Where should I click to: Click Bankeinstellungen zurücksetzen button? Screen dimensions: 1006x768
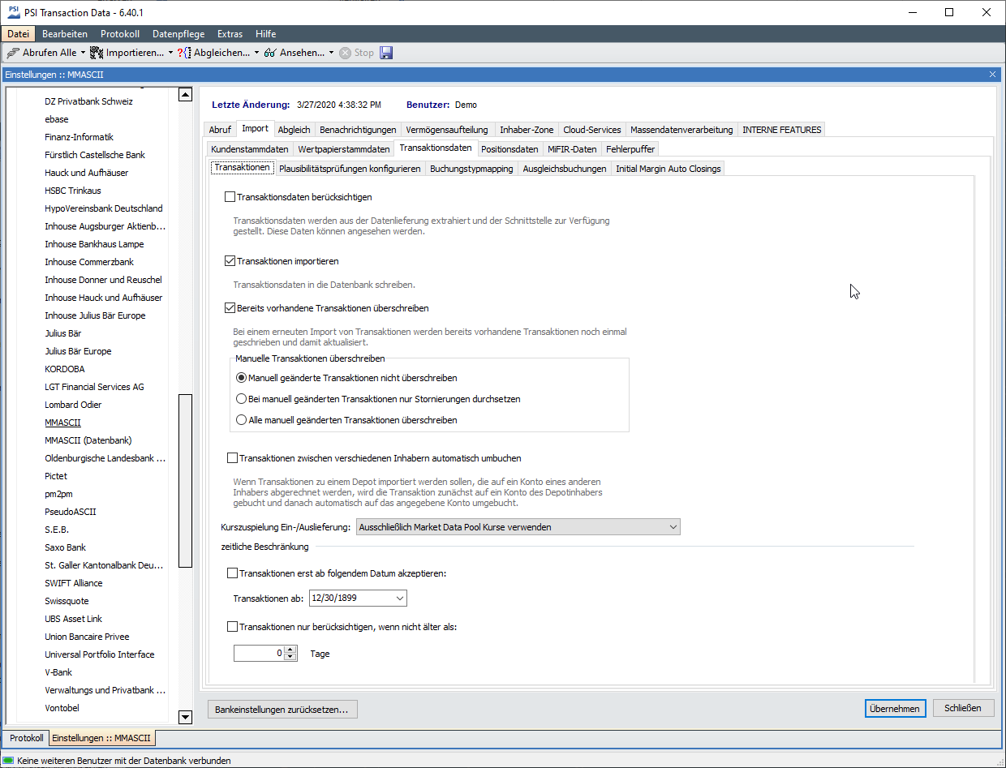tap(282, 710)
